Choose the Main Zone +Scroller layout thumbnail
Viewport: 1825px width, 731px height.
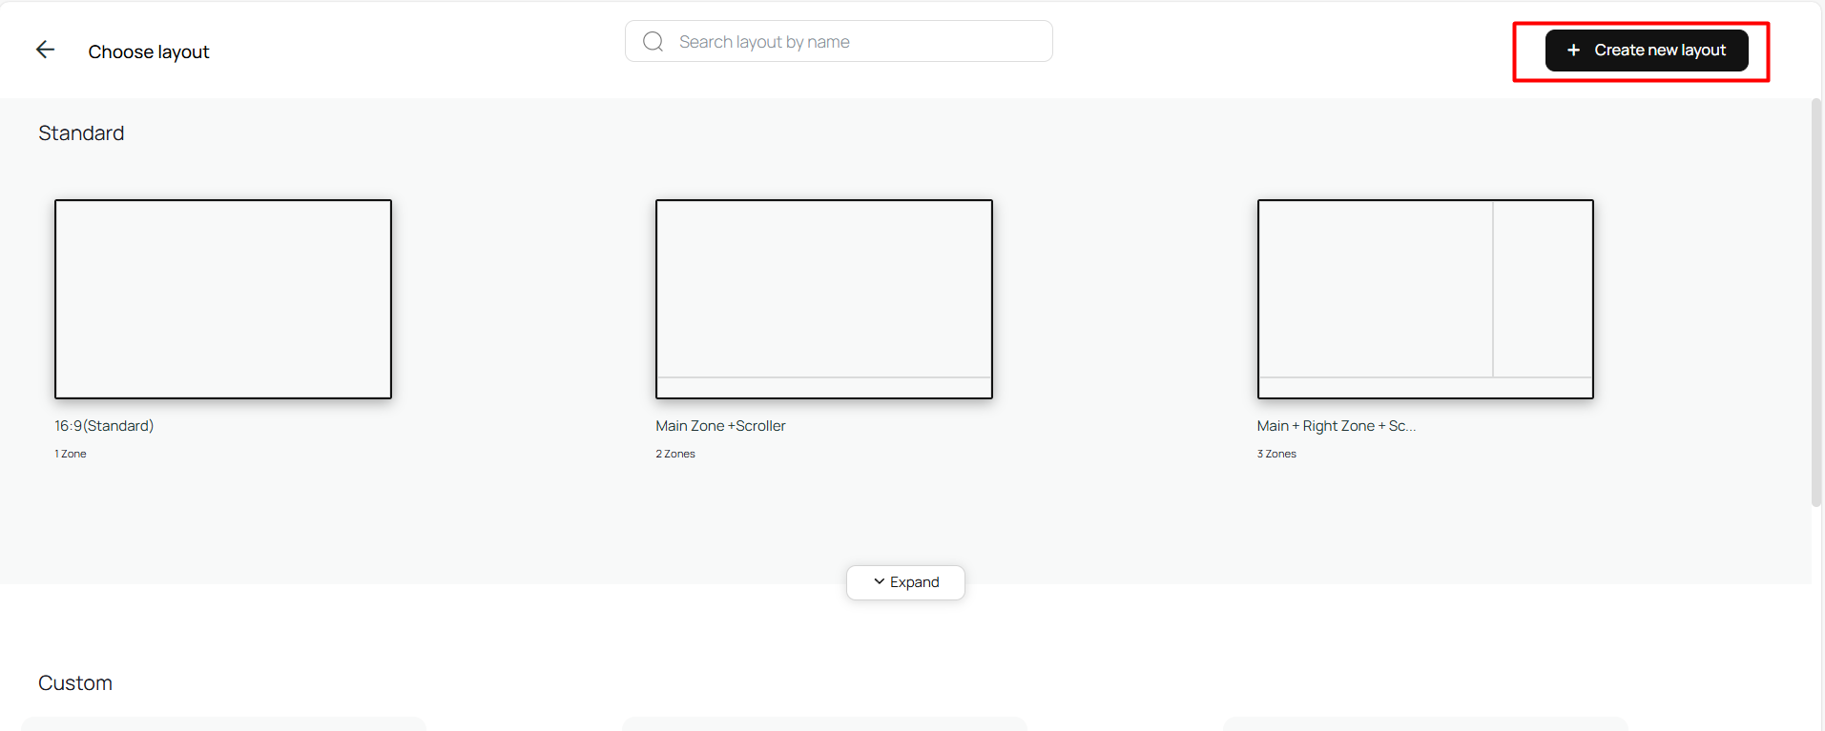pyautogui.click(x=824, y=298)
